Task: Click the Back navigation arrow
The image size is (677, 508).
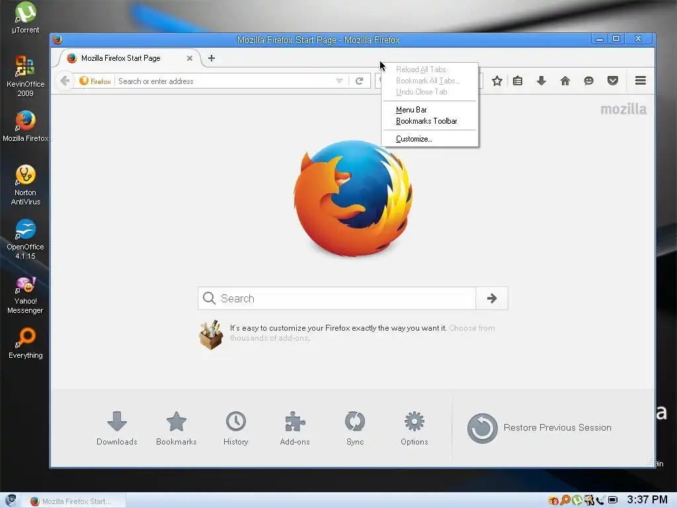Action: 65,81
